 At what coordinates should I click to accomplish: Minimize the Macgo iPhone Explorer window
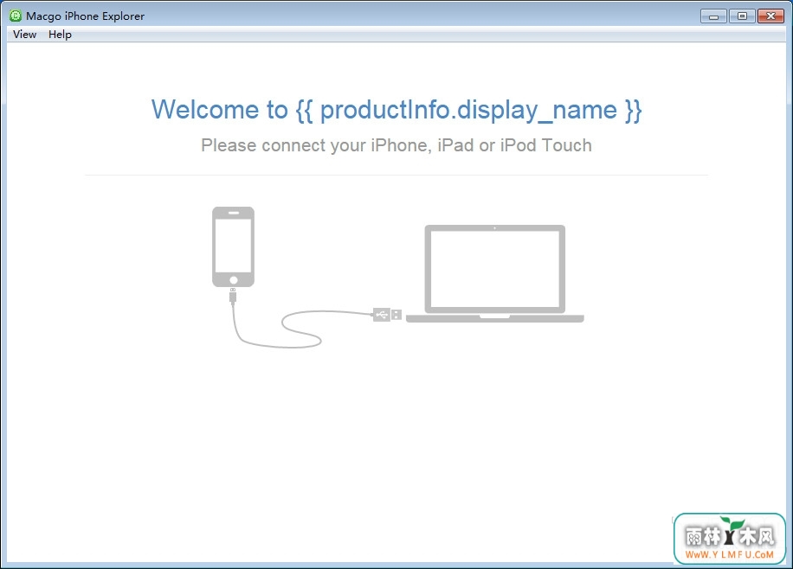click(713, 16)
